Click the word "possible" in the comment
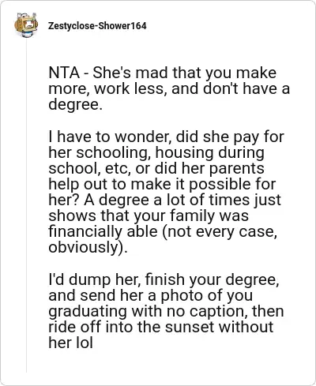Screen dimensions: 316x386 [x=220, y=185]
